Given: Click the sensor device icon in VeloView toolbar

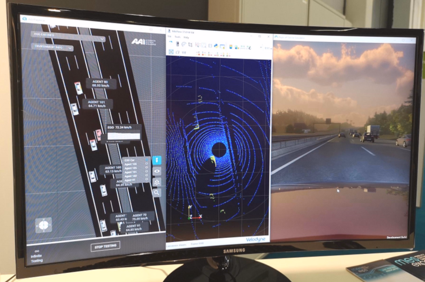Looking at the screenshot, I should (177, 44).
